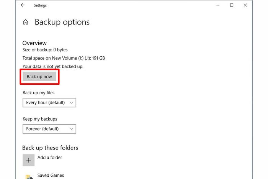Viewport: 268px width, 179px height.
Task: Maximize the Settings window
Action: coord(232,5)
